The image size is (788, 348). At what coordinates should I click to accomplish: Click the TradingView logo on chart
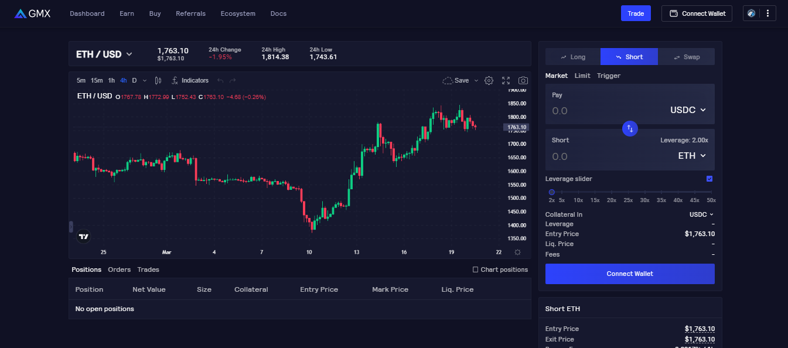pos(84,237)
